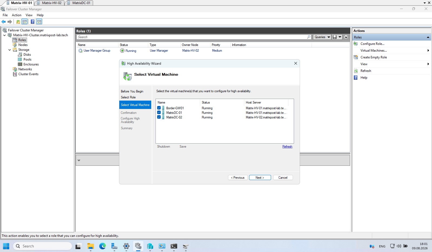Uncheck the MatrixDC-01 virtual machine checkbox

(159, 112)
